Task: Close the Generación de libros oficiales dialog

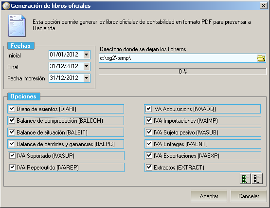Action: click(264, 6)
